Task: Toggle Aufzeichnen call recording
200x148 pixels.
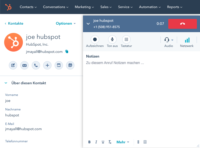Action: (95, 39)
